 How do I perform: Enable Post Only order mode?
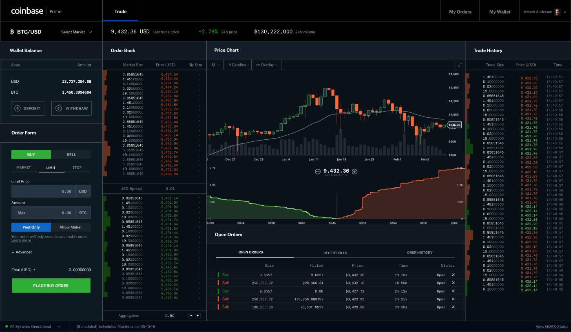click(31, 227)
